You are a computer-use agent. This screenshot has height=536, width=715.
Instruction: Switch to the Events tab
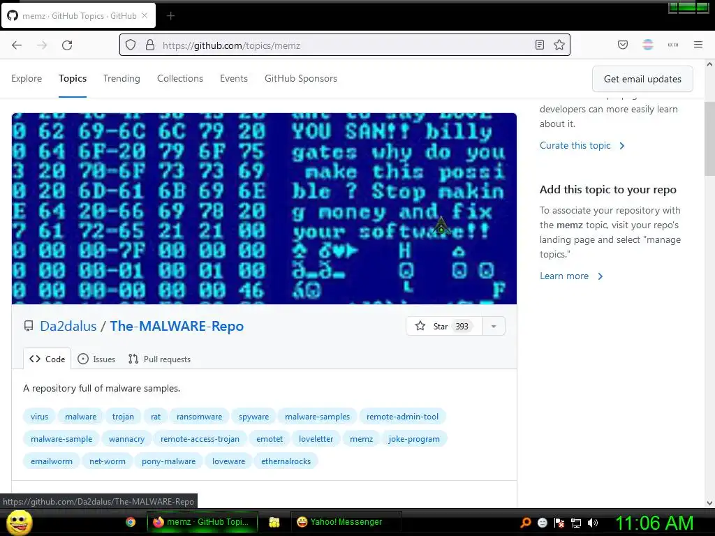point(234,78)
